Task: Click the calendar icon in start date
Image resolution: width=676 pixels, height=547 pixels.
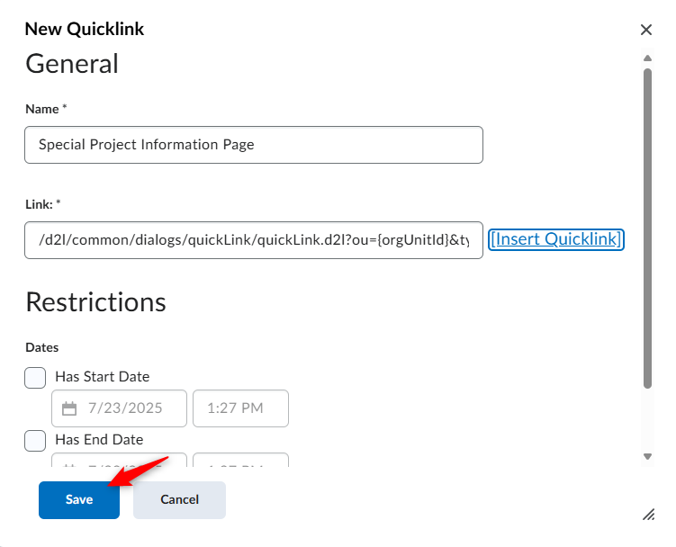Action: (x=69, y=408)
